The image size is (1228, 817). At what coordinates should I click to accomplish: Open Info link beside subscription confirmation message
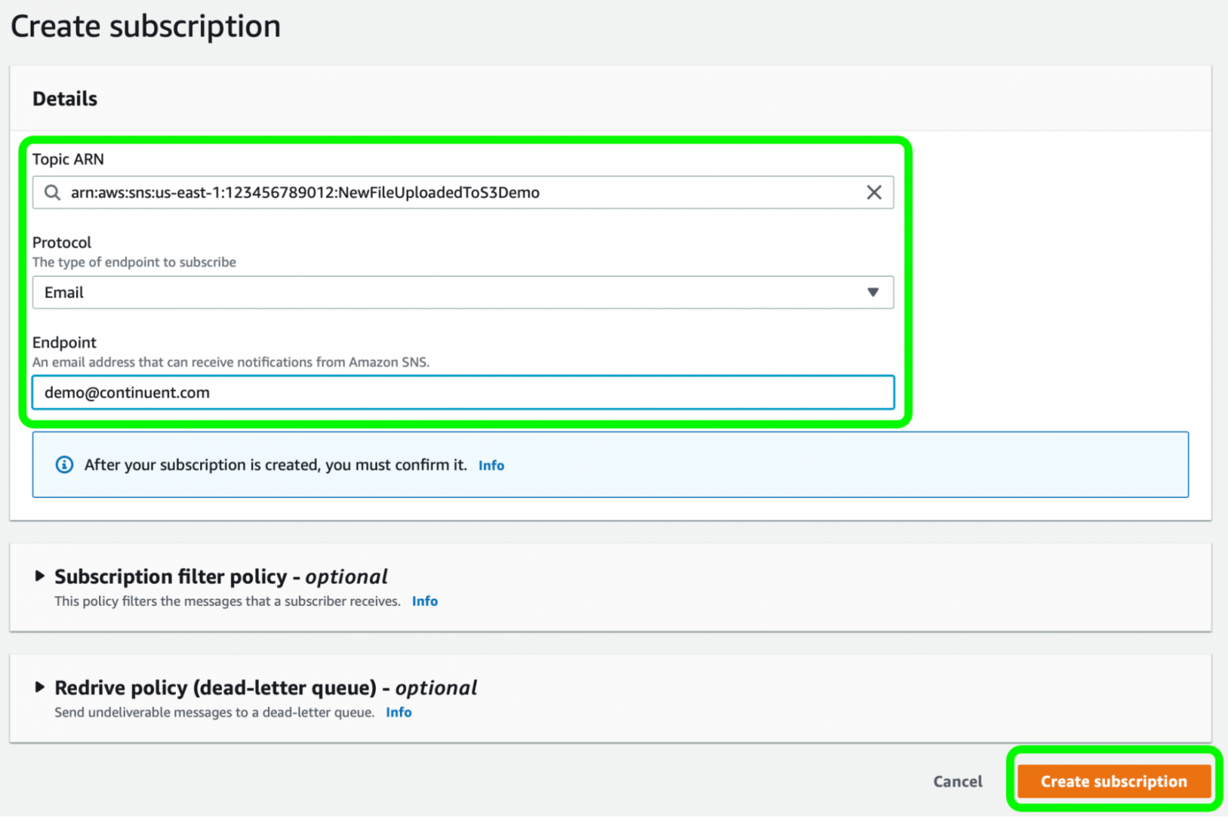(491, 466)
